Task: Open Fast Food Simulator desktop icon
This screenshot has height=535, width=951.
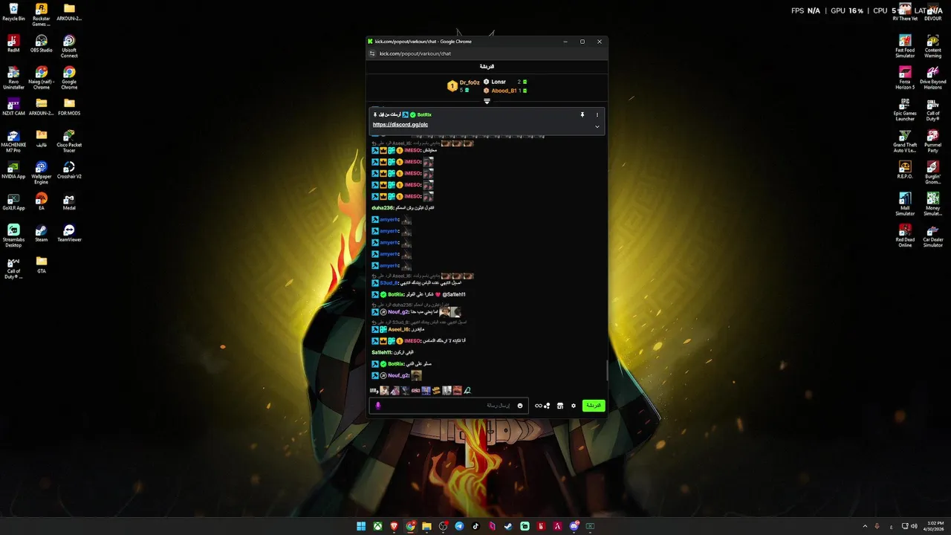Action: click(x=905, y=46)
